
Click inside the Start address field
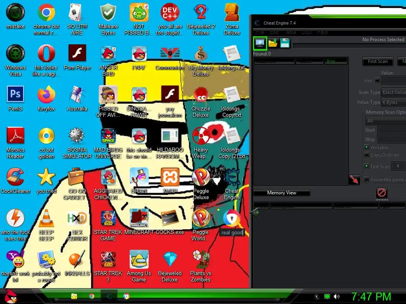coord(391,130)
